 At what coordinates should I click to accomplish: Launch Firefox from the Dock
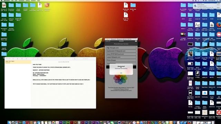189,123
